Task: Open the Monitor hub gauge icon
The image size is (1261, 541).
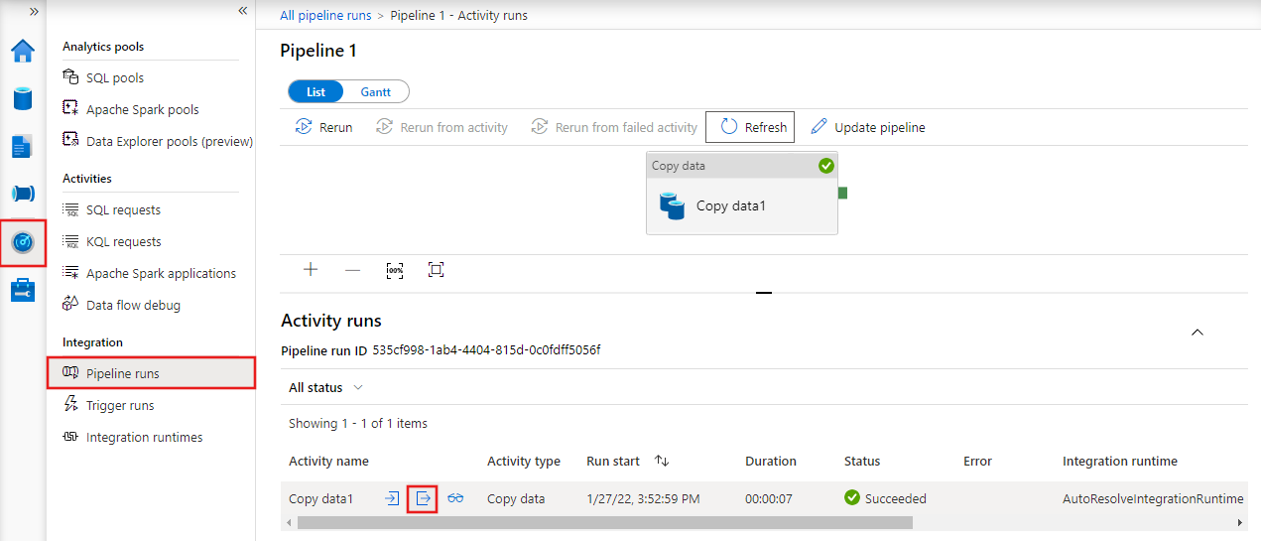Action: tap(22, 241)
